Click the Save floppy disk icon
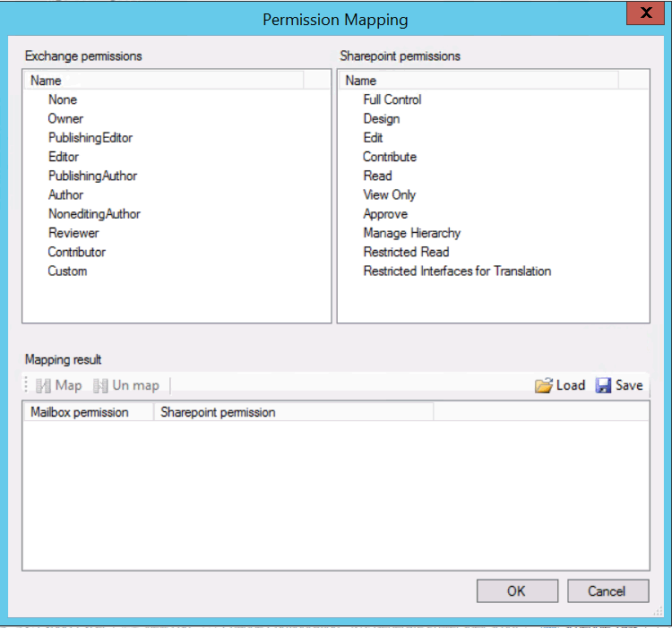 (603, 385)
